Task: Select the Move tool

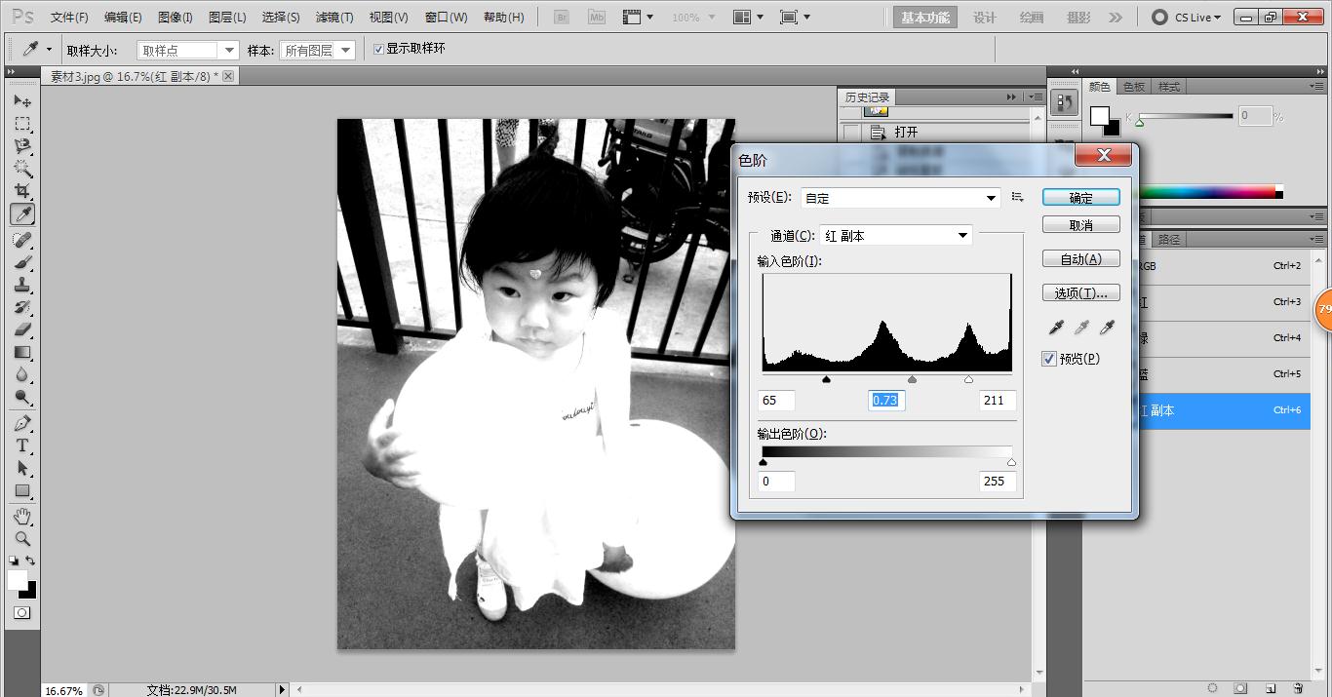Action: pos(23,100)
